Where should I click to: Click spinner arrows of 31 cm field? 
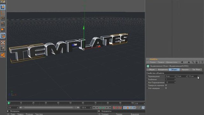[x=198, y=76]
